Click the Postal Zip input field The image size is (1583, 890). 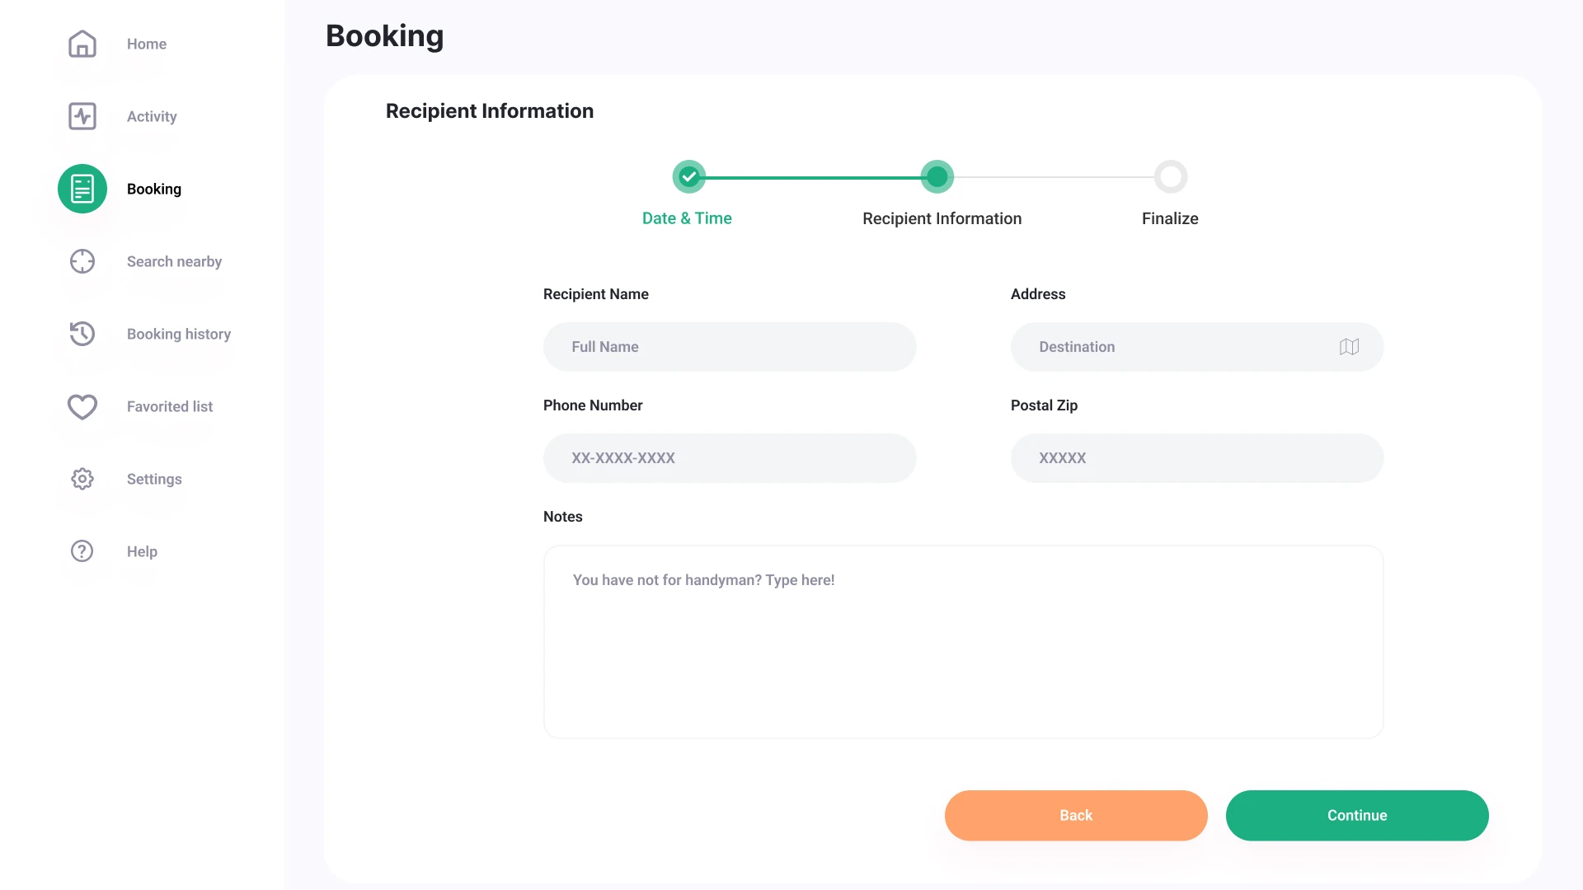tap(1196, 458)
